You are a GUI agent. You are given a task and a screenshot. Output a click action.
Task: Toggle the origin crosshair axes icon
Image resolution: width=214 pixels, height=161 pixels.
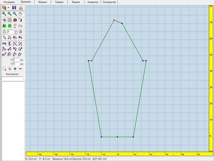tap(4, 20)
